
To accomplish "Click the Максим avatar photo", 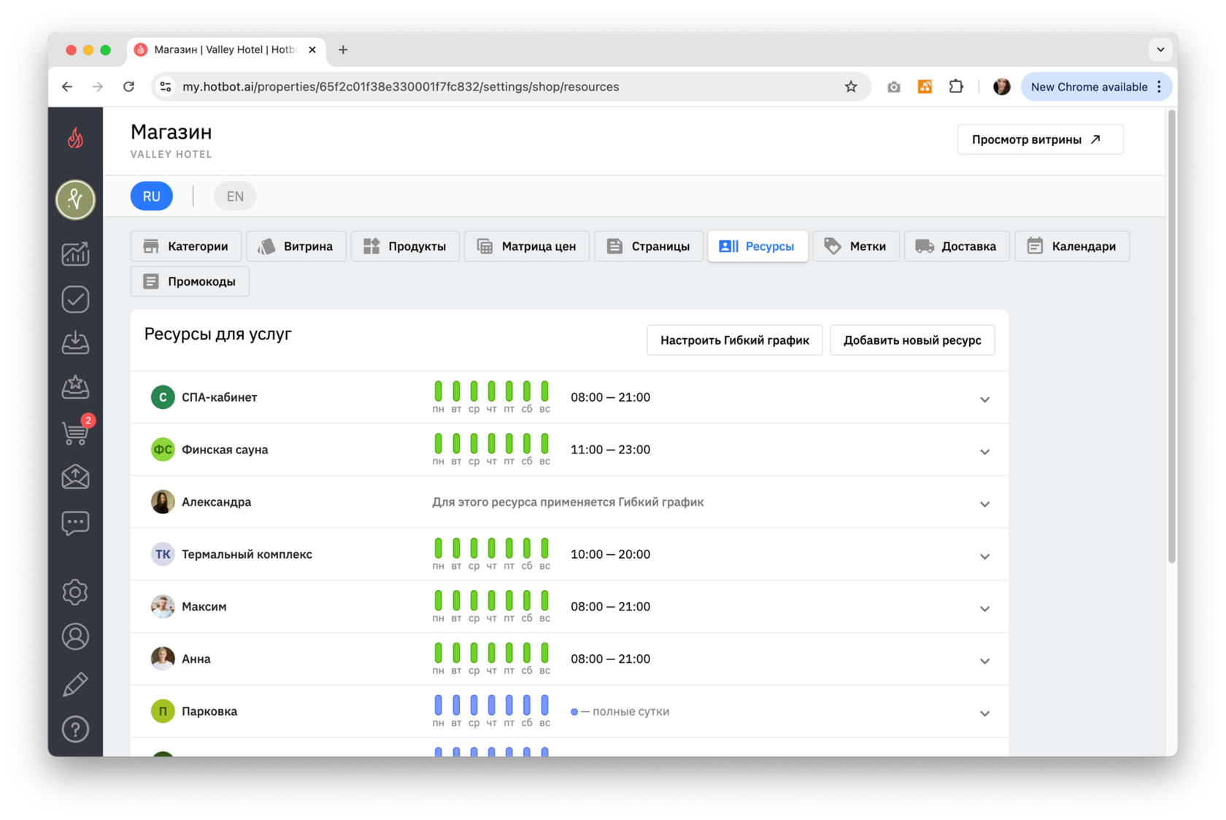I will click(163, 606).
